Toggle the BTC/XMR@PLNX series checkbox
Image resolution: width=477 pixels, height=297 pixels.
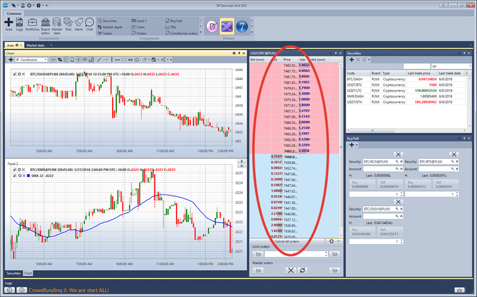coord(15,170)
